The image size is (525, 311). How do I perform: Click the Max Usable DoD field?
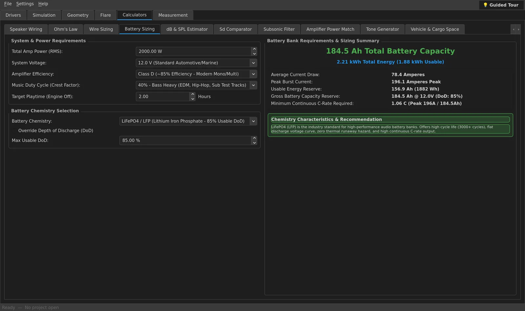pos(185,140)
